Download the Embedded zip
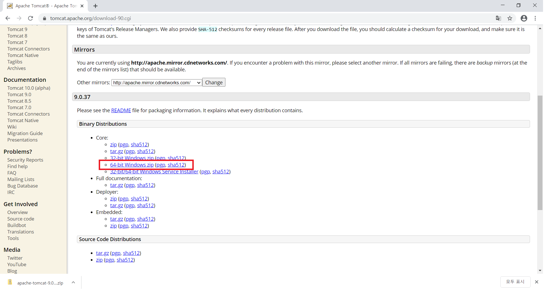This screenshot has height=289, width=545. 113,226
